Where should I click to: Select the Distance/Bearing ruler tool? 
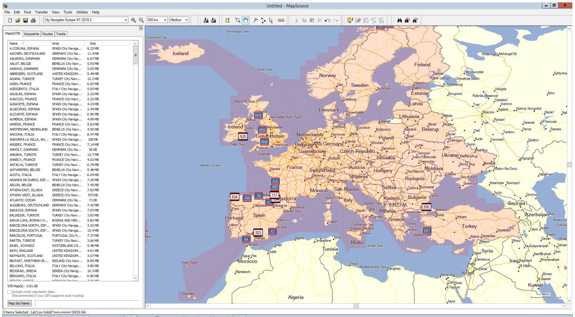pyautogui.click(x=281, y=20)
